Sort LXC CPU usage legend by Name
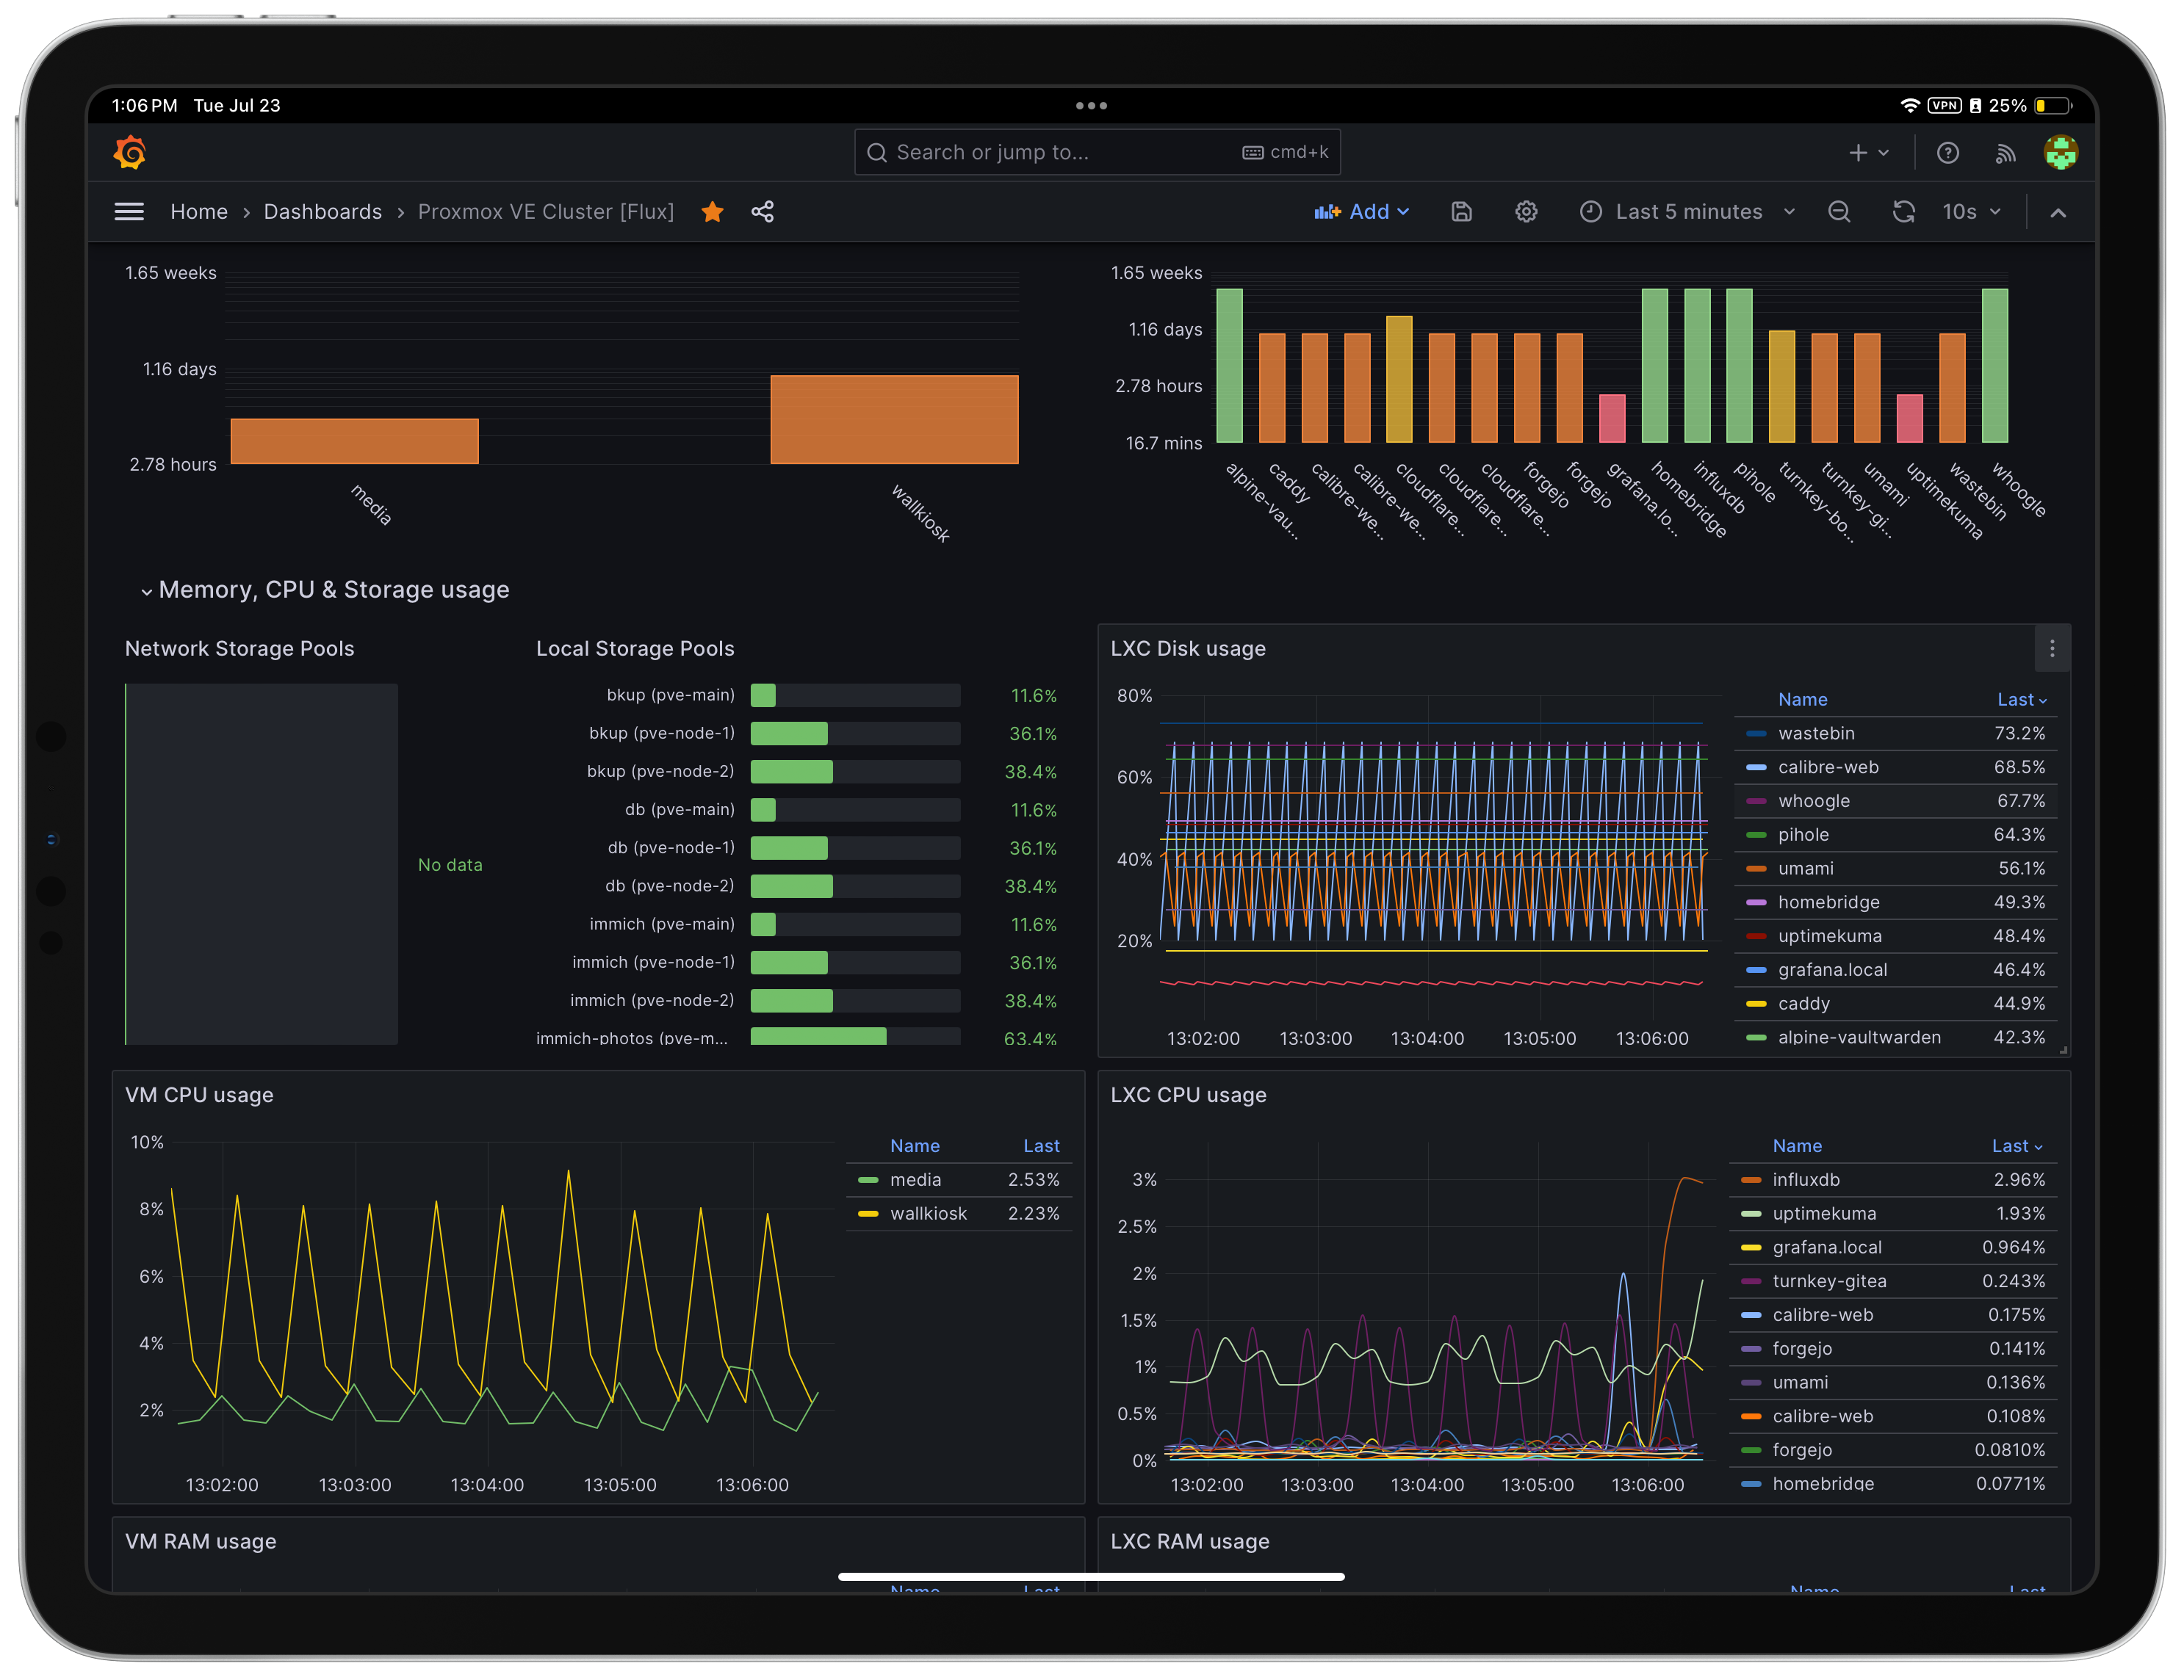Image resolution: width=2184 pixels, height=1680 pixels. (x=1797, y=1146)
